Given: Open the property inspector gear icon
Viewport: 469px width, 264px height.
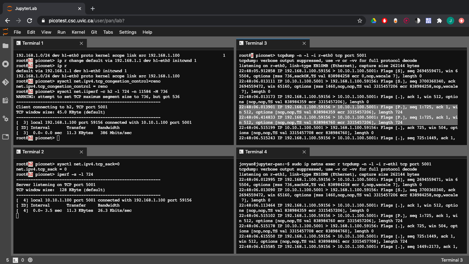Looking at the screenshot, I should 5,119.
